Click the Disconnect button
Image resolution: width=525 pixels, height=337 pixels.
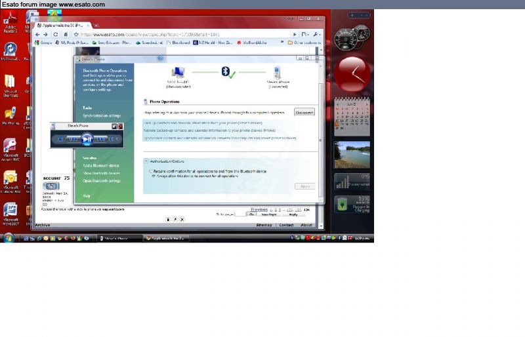[x=304, y=113]
